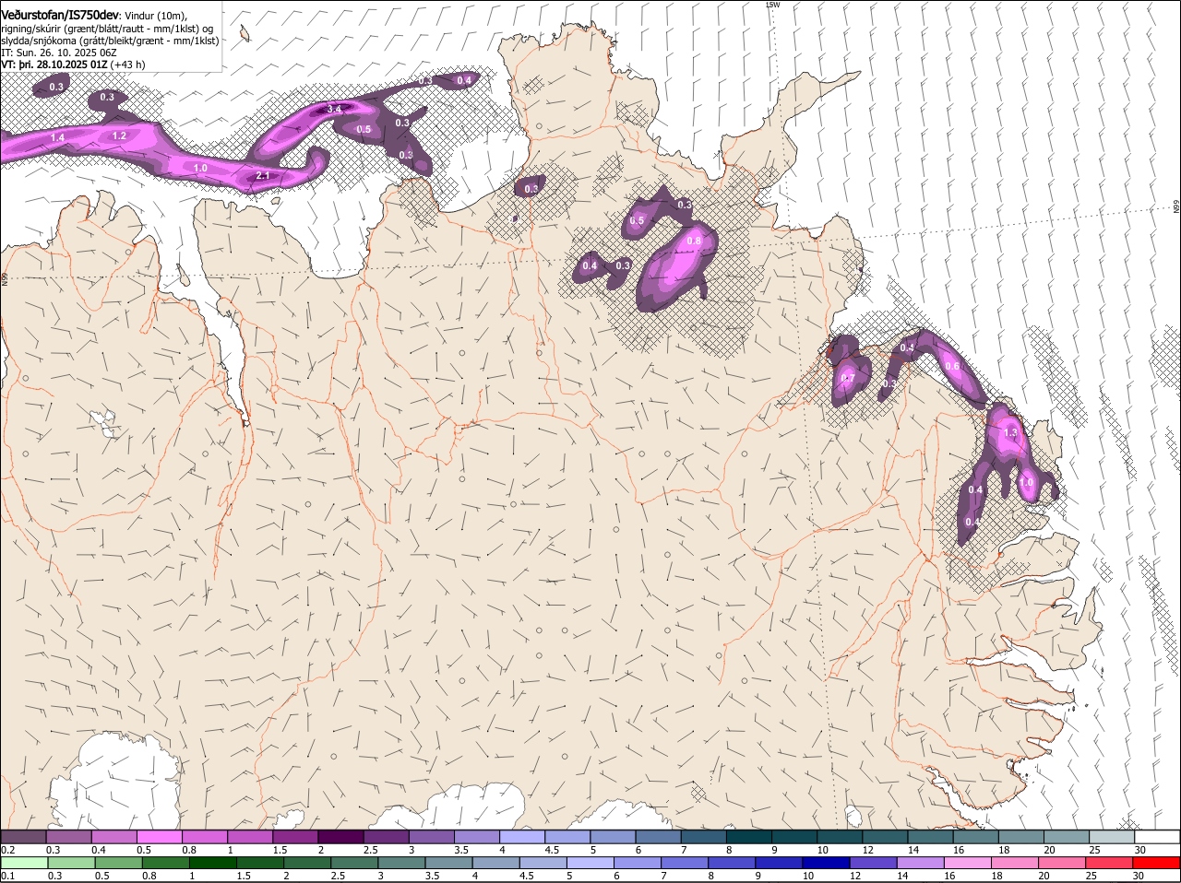
Task: Click the 3.4 precipitation value on the map
Action: 334,109
